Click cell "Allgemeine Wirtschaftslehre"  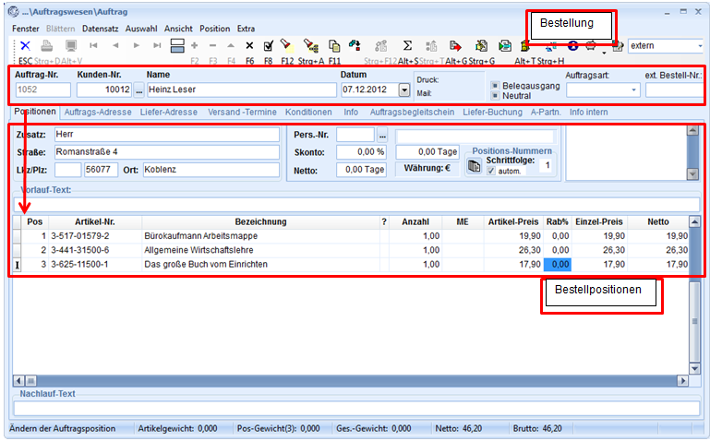point(260,250)
